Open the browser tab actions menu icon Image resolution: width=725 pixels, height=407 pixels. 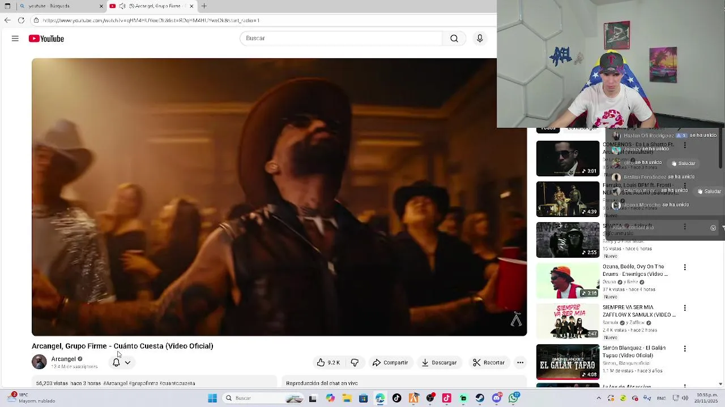(x=7, y=6)
